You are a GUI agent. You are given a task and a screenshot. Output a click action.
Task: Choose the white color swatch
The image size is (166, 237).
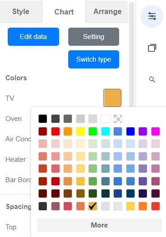106,119
